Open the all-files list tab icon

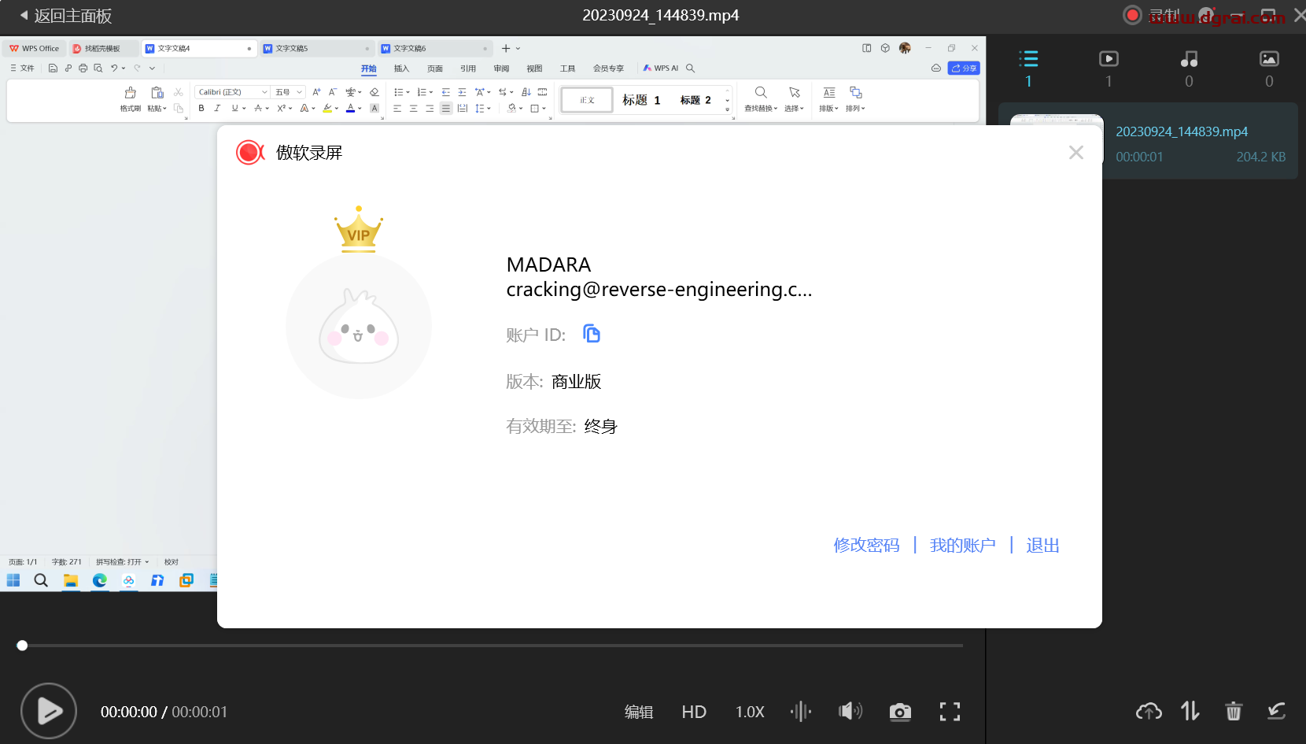[x=1028, y=59]
